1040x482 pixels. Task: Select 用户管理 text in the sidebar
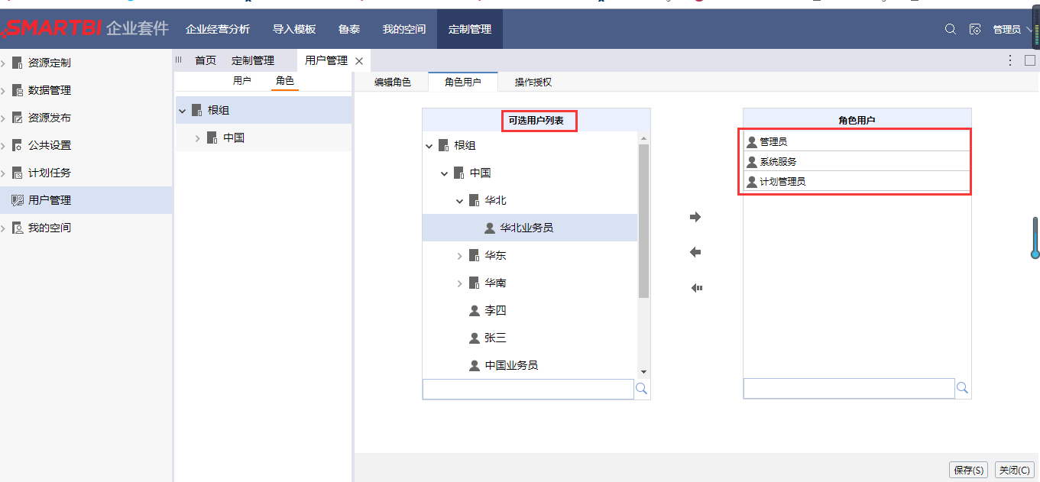(50, 200)
